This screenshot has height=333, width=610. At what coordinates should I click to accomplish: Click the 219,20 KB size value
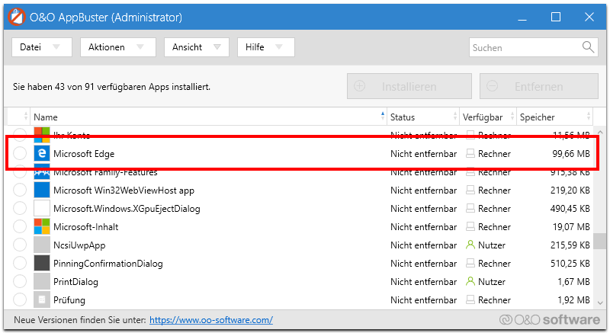pyautogui.click(x=570, y=190)
